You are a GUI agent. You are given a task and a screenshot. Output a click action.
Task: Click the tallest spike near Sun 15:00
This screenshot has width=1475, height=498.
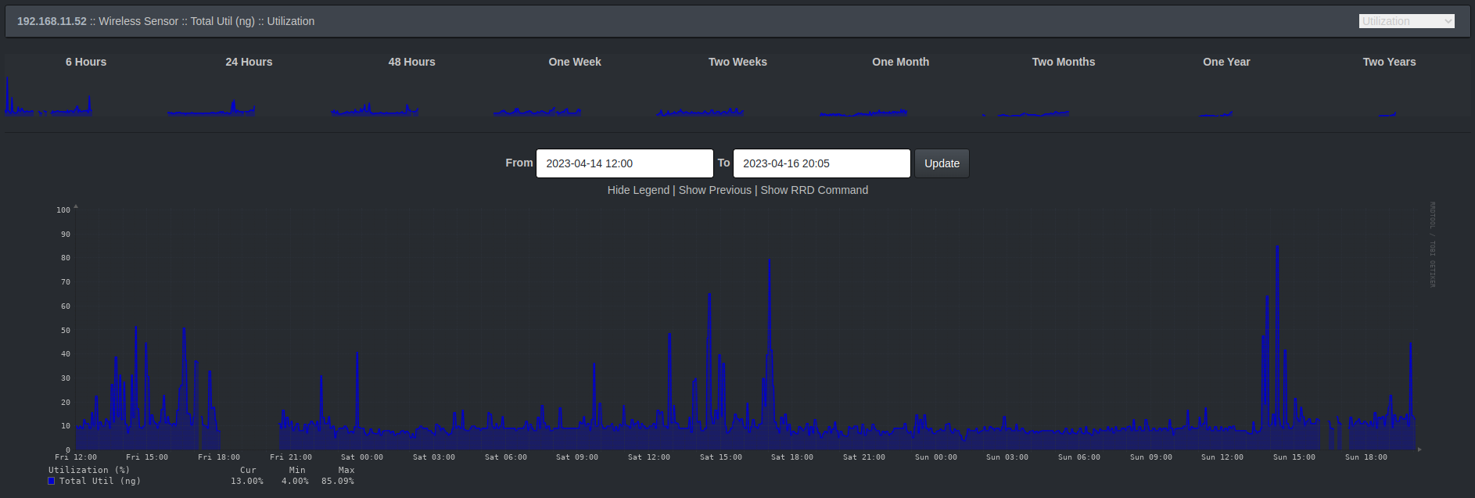(x=1277, y=249)
